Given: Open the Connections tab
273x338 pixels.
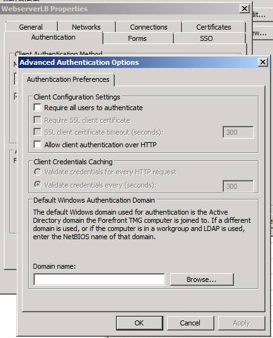Looking at the screenshot, I should [149, 27].
